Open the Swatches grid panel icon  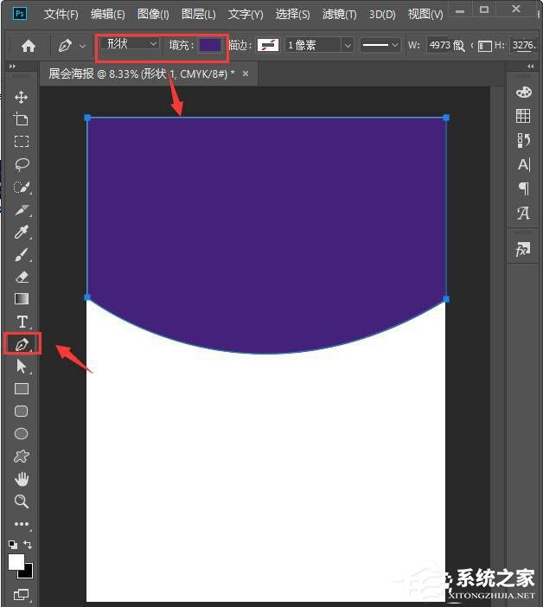point(523,116)
